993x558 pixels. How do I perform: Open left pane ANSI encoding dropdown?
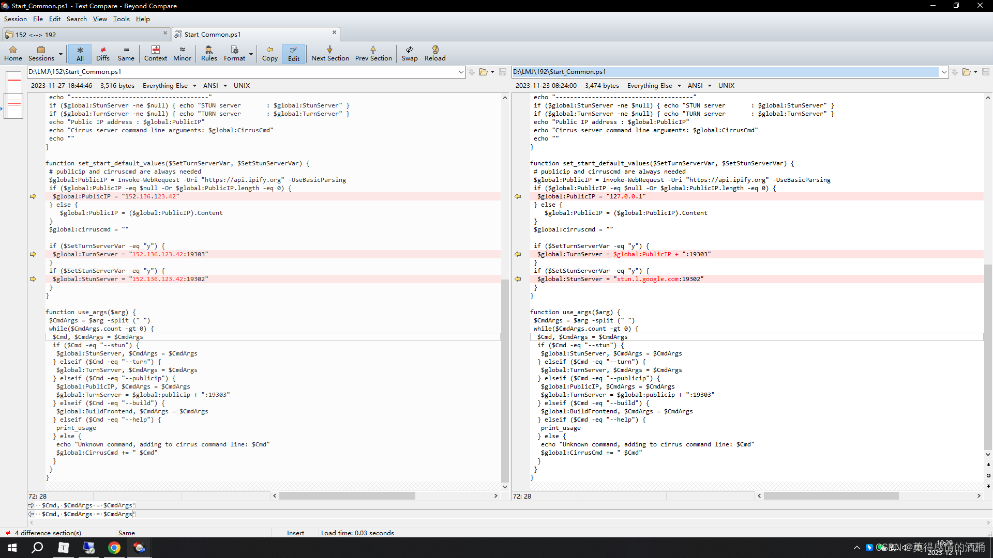(215, 86)
